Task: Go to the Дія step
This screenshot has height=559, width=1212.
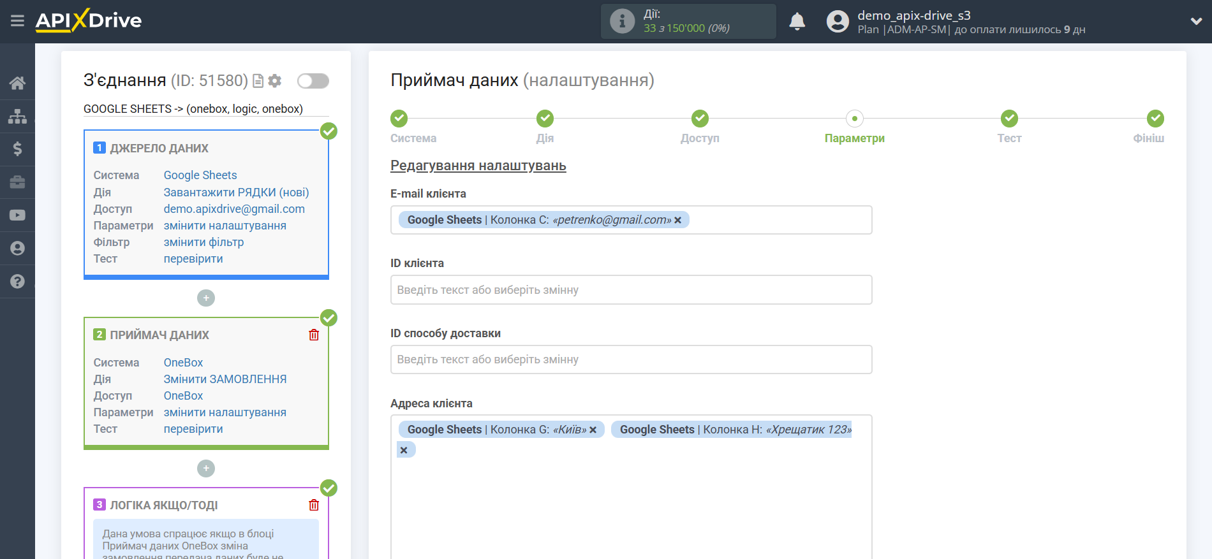Action: [545, 119]
